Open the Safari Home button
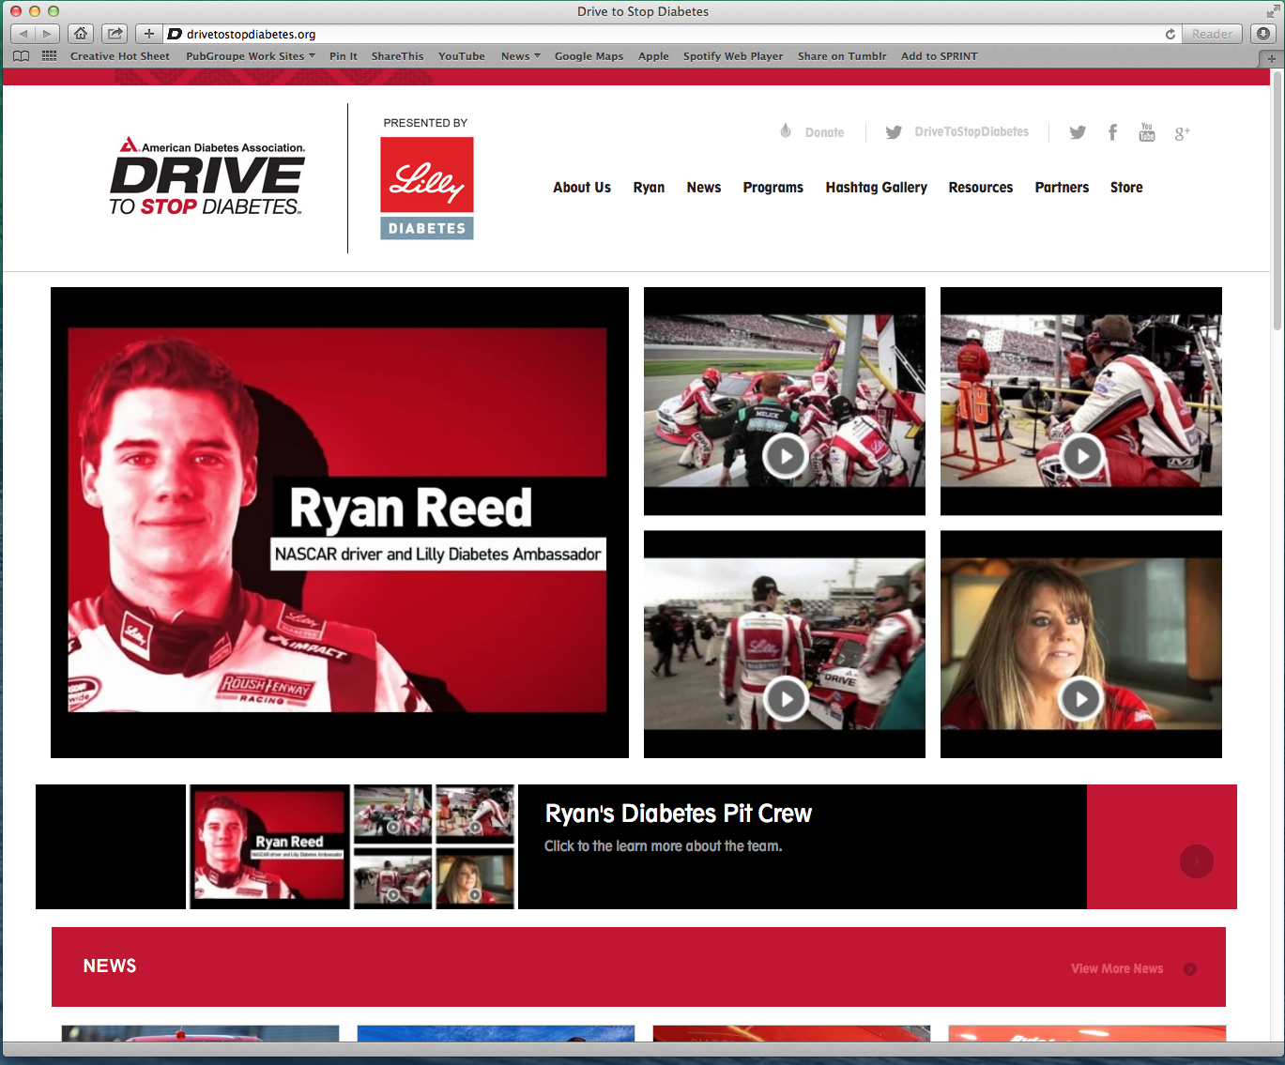 point(81,34)
